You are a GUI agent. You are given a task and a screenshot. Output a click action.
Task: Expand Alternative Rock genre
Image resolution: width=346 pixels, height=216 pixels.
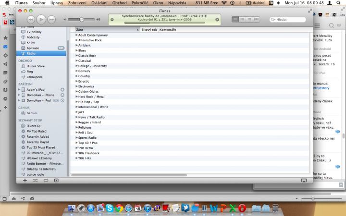click(x=76, y=40)
